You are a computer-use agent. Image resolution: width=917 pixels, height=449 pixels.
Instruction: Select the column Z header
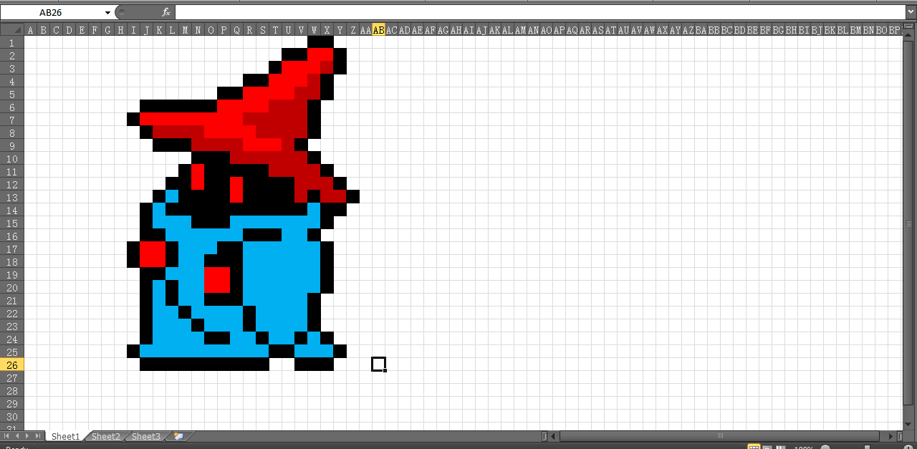coord(352,30)
